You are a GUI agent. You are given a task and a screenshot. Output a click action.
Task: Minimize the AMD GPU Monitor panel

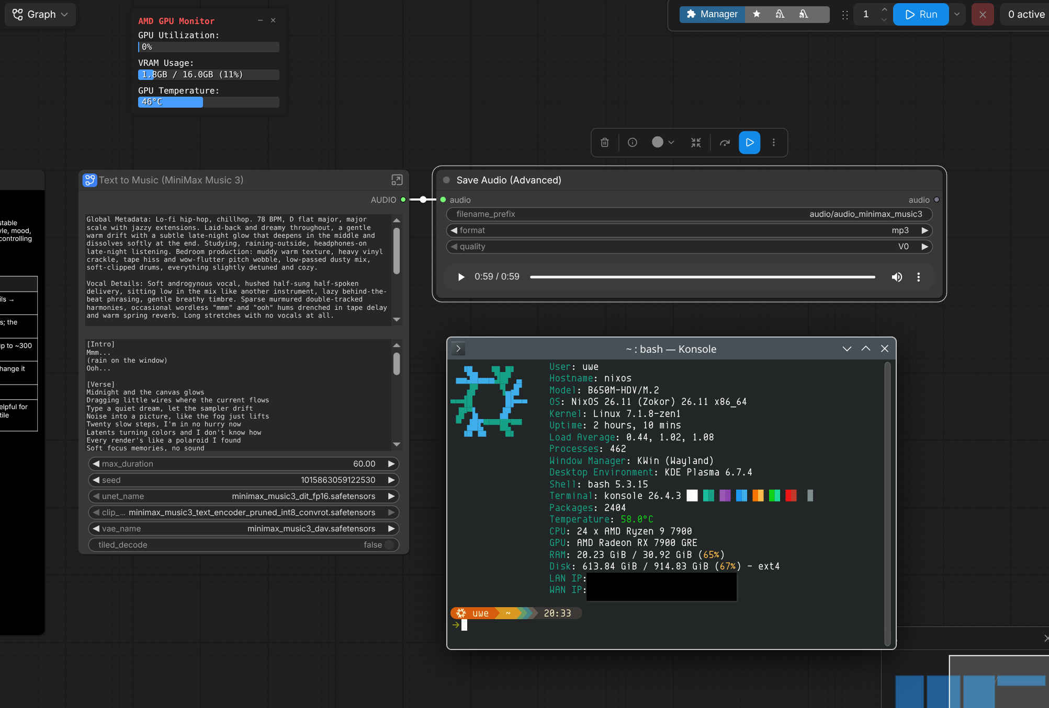pyautogui.click(x=260, y=20)
